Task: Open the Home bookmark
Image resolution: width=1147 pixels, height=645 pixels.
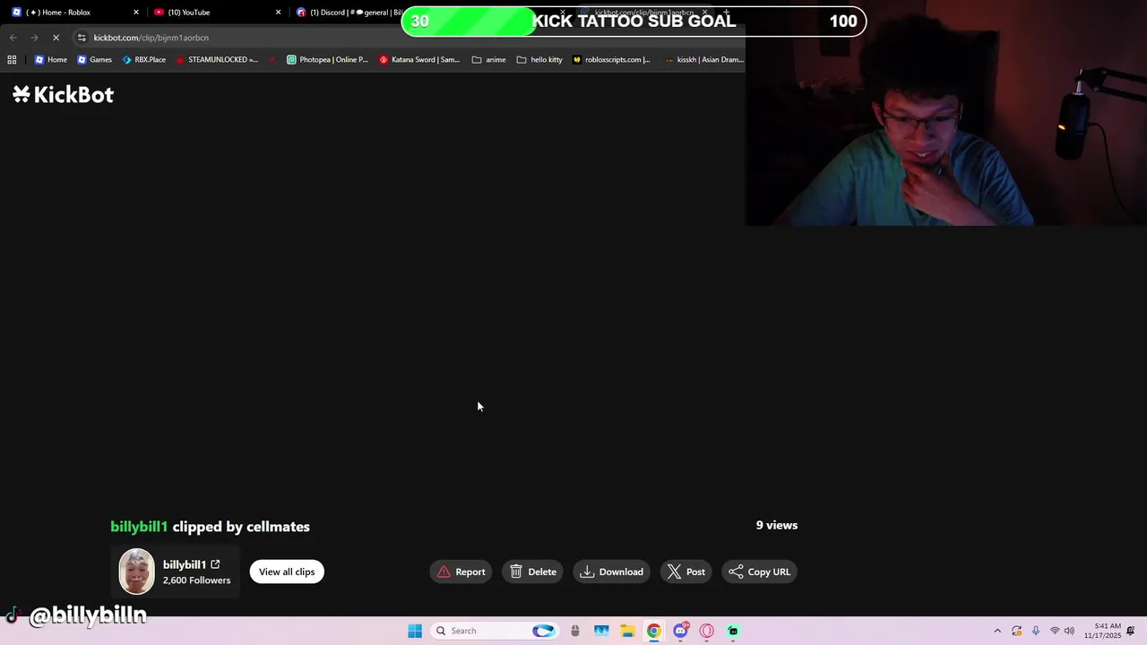Action: point(50,60)
